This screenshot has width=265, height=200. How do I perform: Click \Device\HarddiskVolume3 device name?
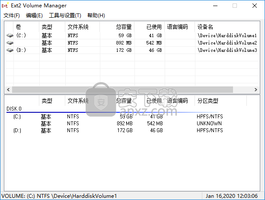[x=227, y=50]
